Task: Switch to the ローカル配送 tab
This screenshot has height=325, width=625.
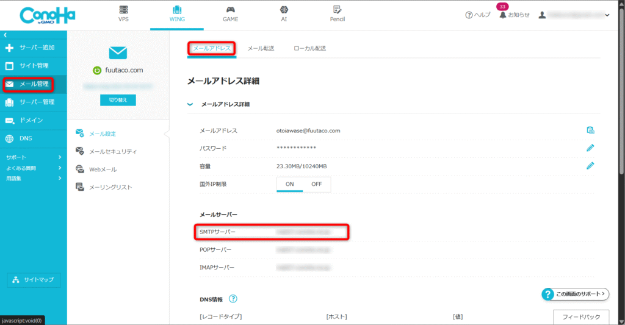Action: click(x=309, y=48)
